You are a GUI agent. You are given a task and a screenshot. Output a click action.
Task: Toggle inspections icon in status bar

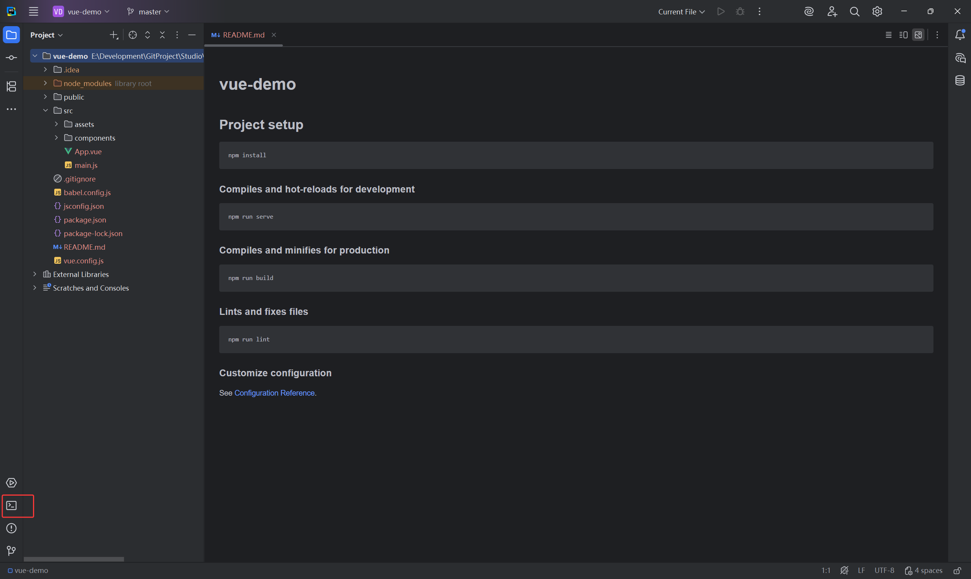click(844, 570)
